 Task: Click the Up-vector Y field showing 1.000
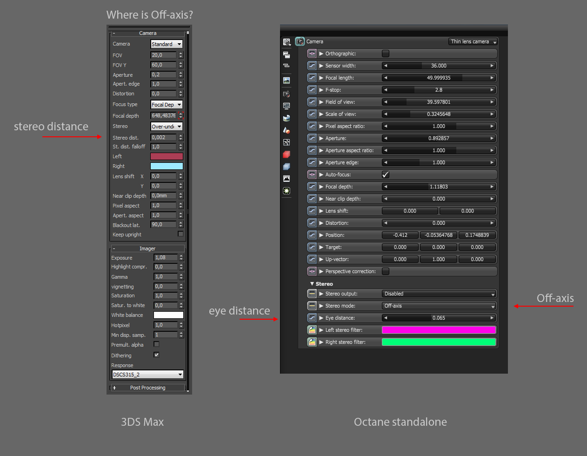tap(439, 259)
